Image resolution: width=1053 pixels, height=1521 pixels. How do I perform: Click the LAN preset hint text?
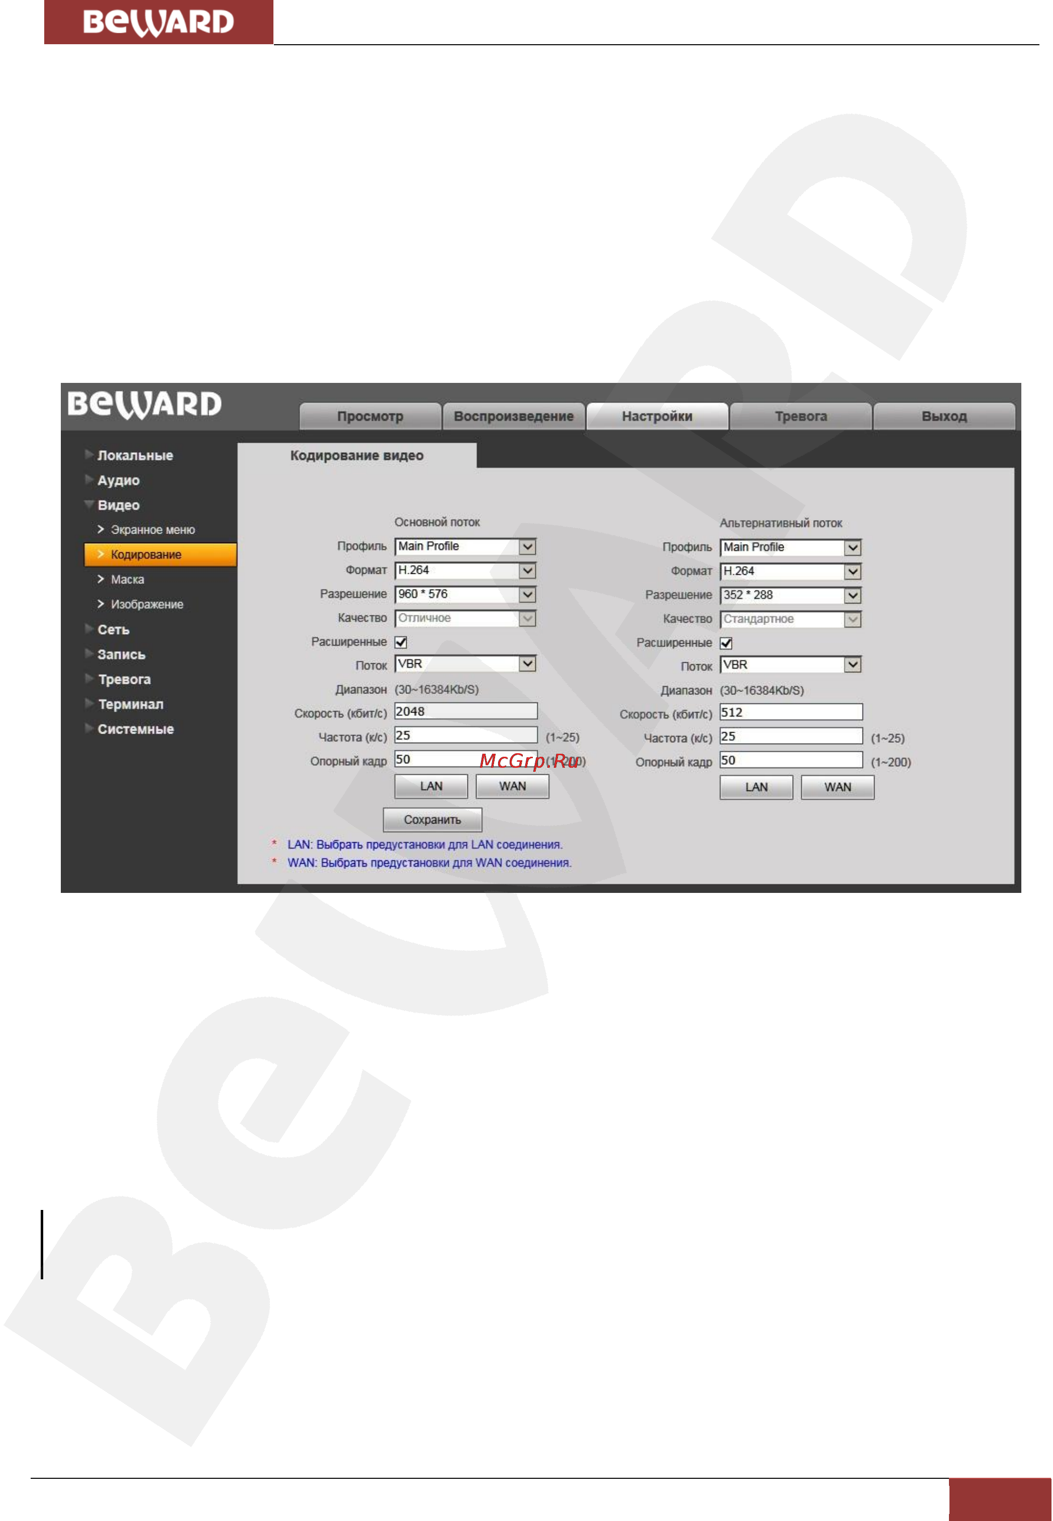425,845
